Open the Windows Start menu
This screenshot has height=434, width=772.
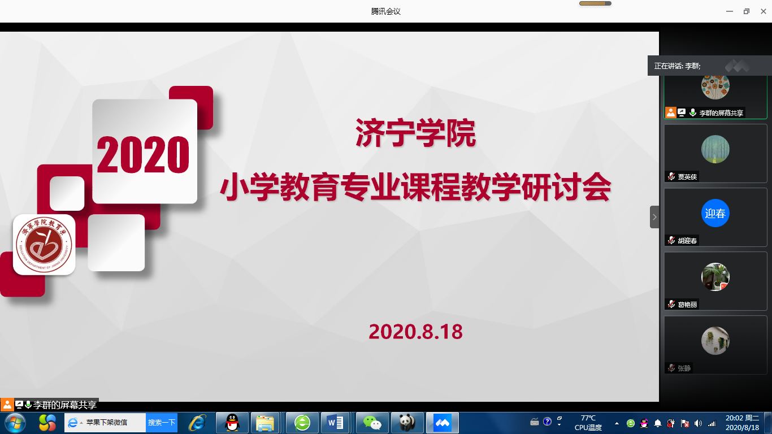[x=15, y=422]
